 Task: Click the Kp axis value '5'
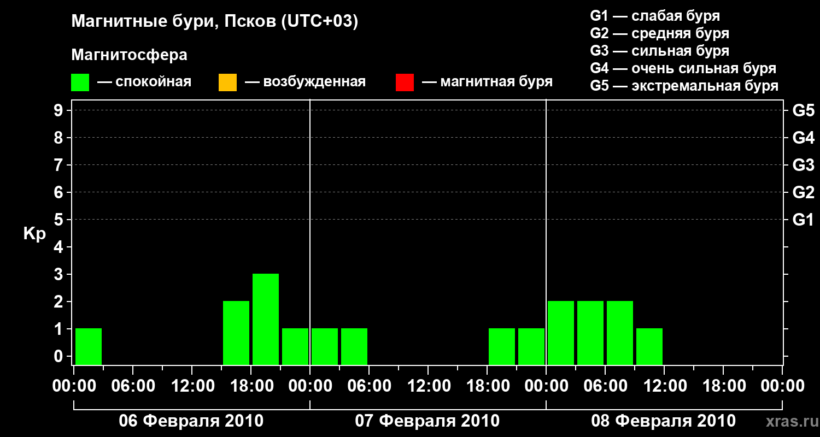point(60,220)
